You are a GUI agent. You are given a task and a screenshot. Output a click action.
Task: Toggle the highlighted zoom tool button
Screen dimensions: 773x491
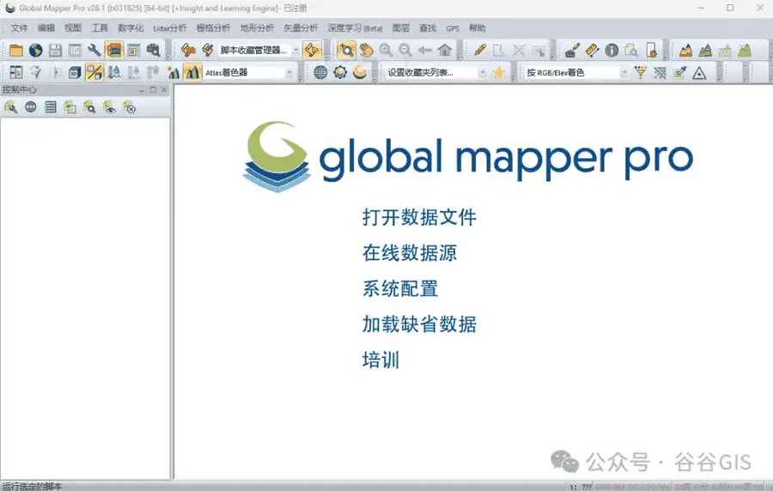click(x=347, y=50)
